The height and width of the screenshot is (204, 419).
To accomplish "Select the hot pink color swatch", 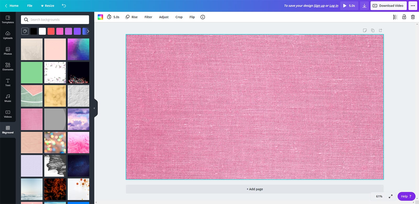I will pos(60,31).
